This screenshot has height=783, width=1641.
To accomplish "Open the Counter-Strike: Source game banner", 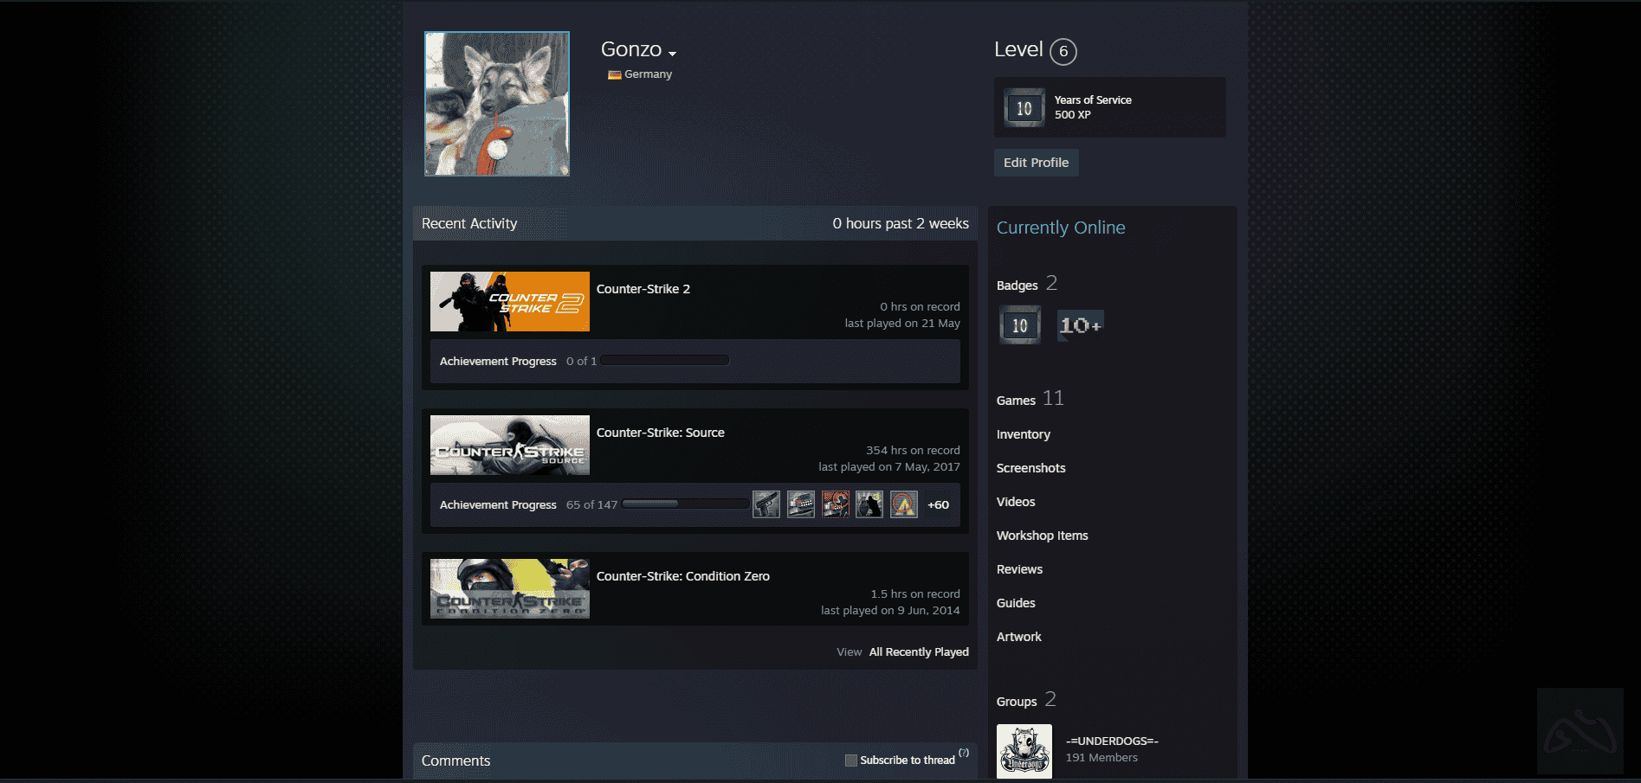I will click(510, 445).
